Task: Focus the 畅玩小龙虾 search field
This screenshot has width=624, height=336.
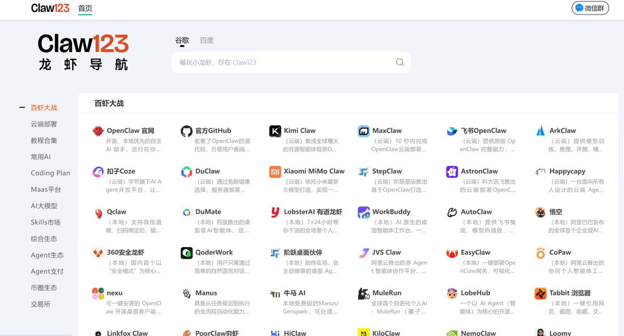Action: point(291,62)
